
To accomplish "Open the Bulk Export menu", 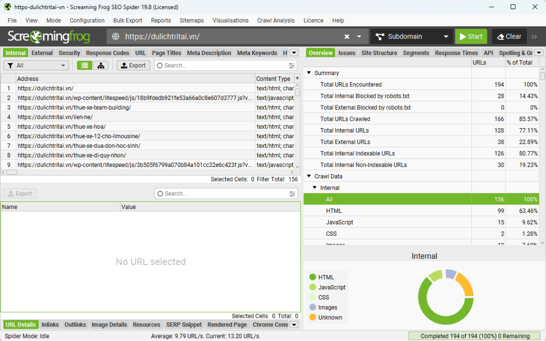I will click(127, 20).
